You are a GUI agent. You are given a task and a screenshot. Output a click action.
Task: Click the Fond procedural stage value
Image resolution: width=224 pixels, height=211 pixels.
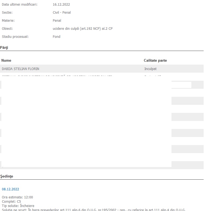(57, 37)
